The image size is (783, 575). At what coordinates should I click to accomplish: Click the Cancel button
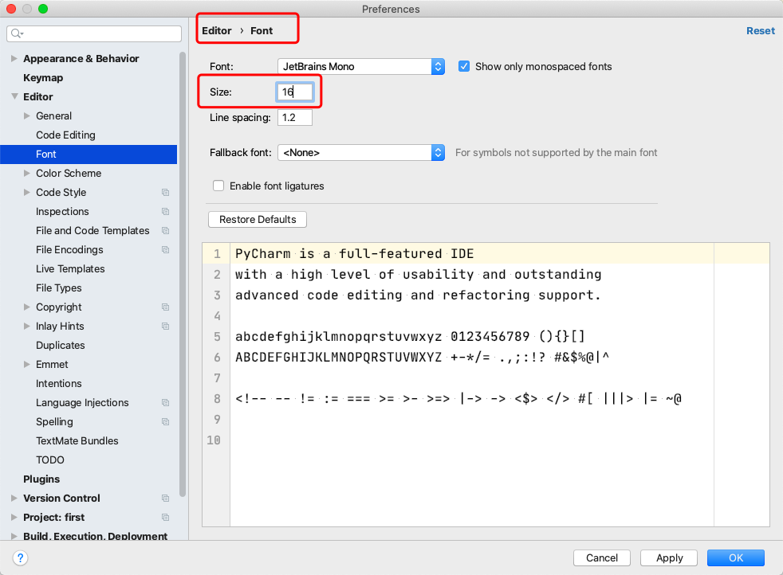602,557
